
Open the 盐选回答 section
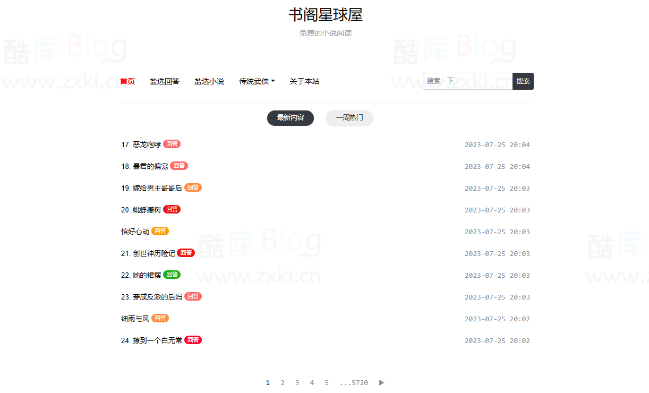coord(165,81)
